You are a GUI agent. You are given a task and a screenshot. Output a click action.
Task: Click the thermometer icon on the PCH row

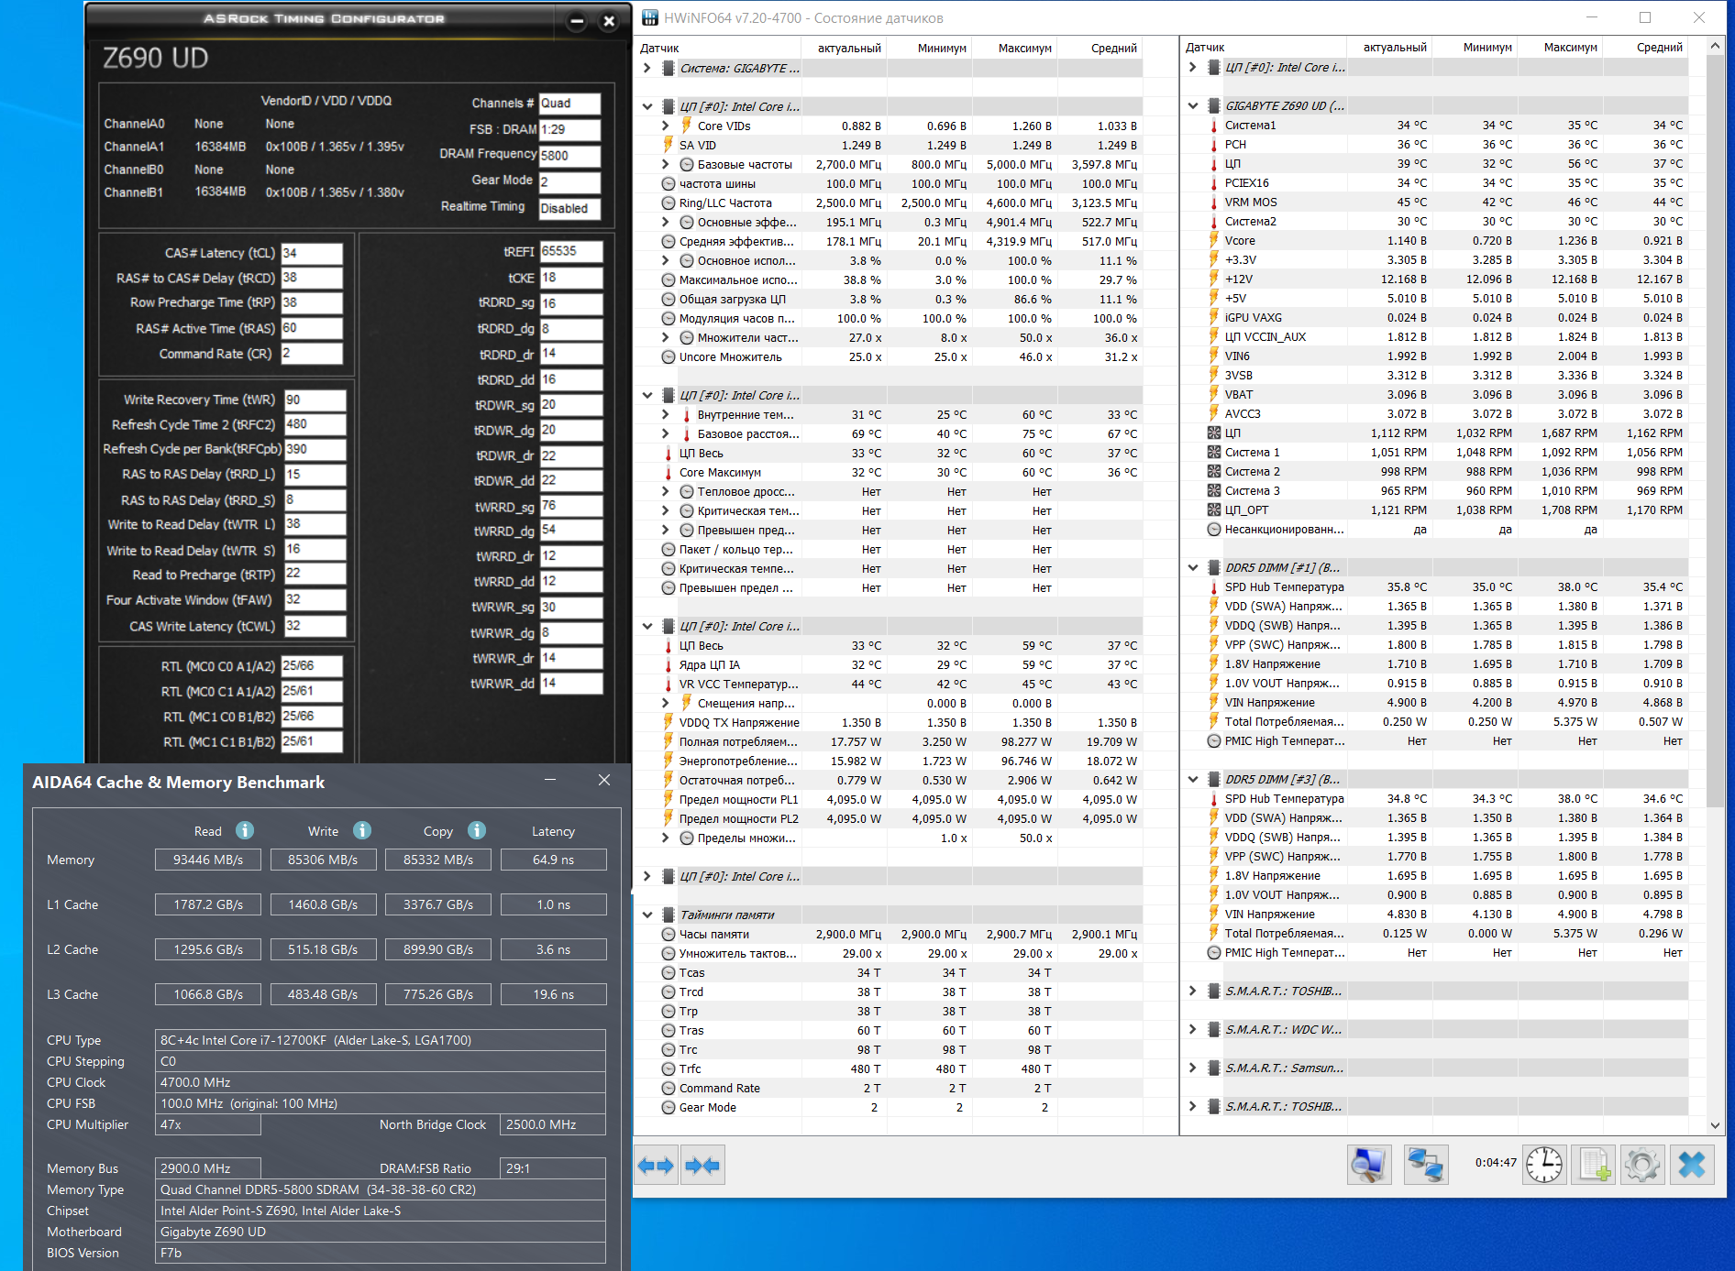click(x=1214, y=144)
